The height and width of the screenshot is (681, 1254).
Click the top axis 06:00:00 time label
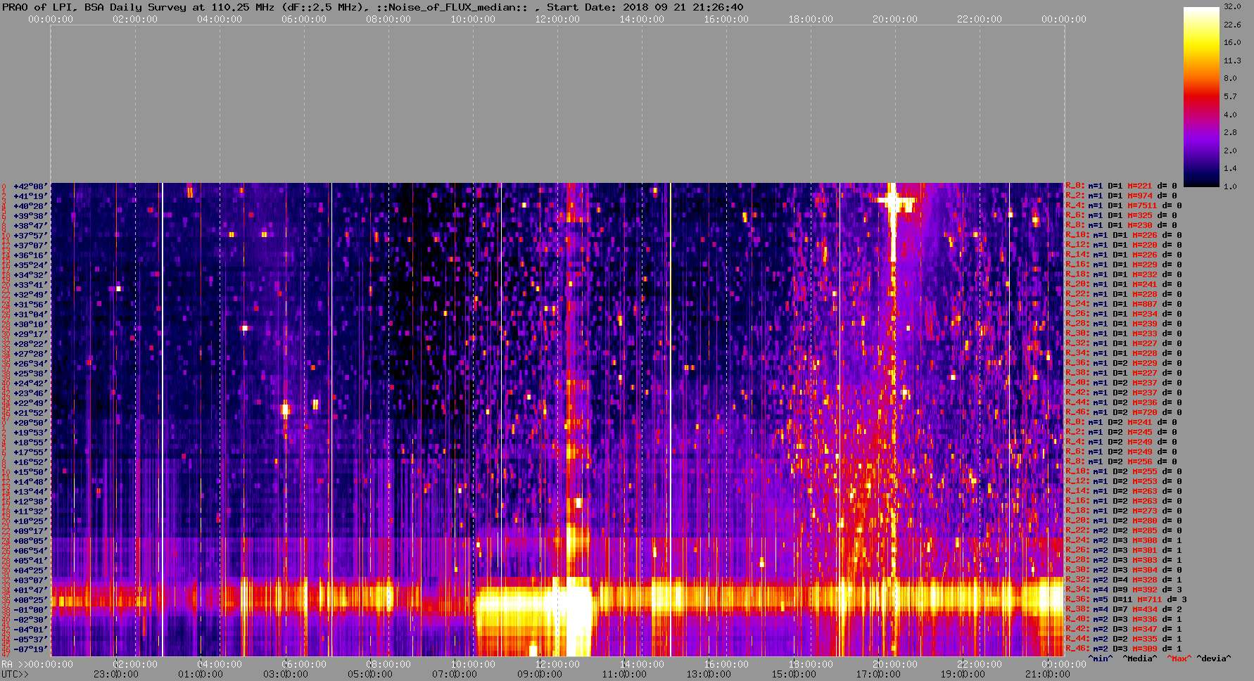(x=304, y=19)
